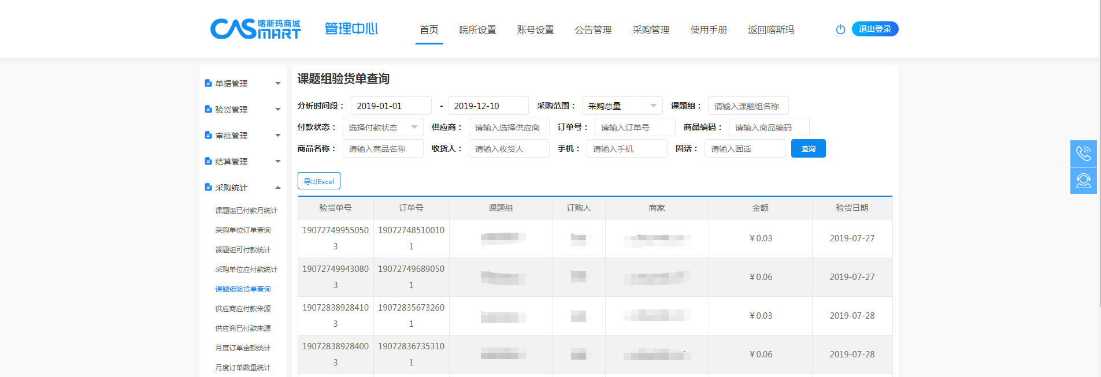Viewport: 1101px width, 377px height.
Task: Collapse the 采购统计 sidebar section
Action: 278,188
